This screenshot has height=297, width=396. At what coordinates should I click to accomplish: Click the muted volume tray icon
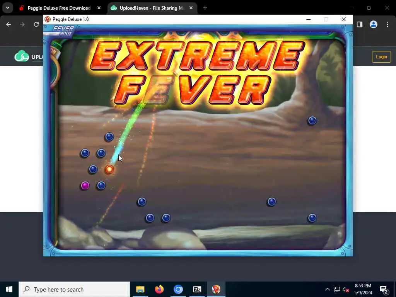(x=346, y=290)
